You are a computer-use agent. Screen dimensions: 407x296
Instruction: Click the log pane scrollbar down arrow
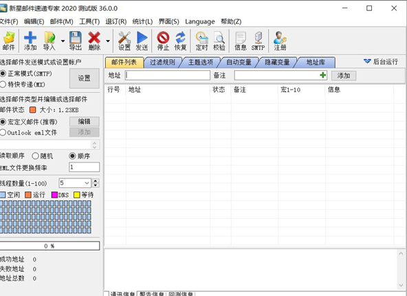click(401, 286)
